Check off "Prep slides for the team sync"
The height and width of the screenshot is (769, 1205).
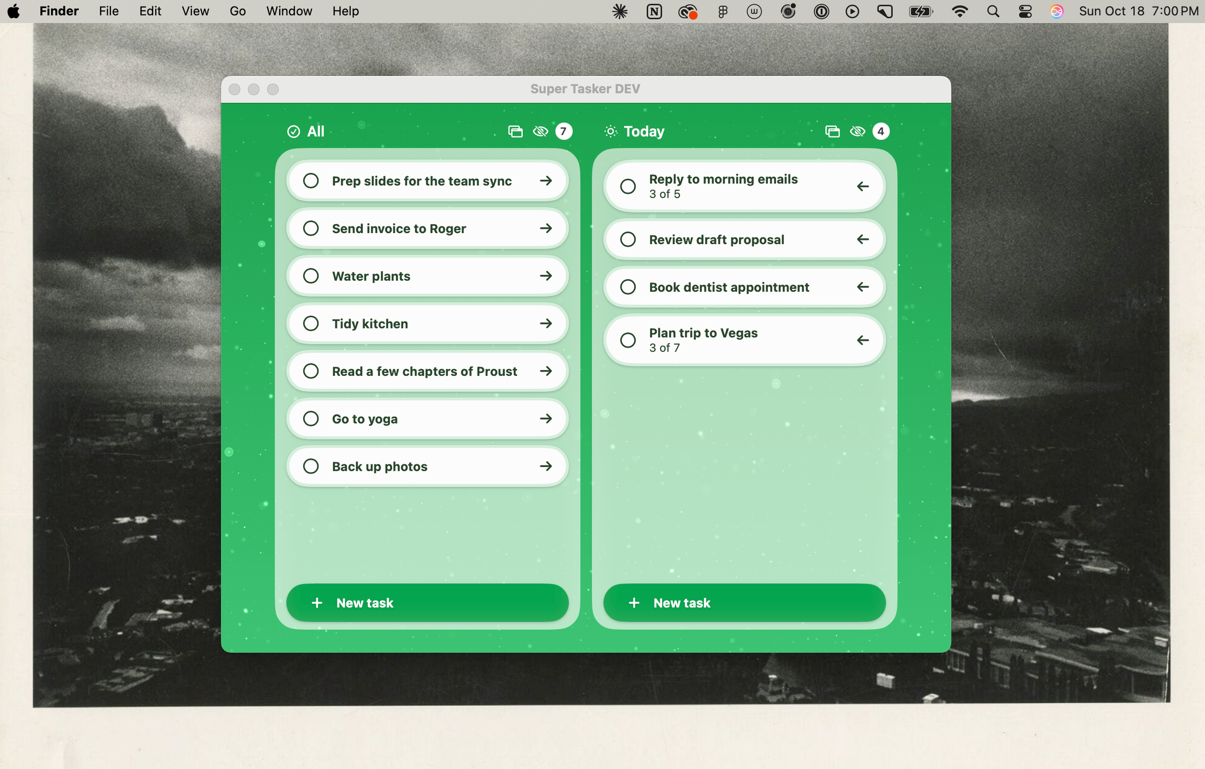311,181
